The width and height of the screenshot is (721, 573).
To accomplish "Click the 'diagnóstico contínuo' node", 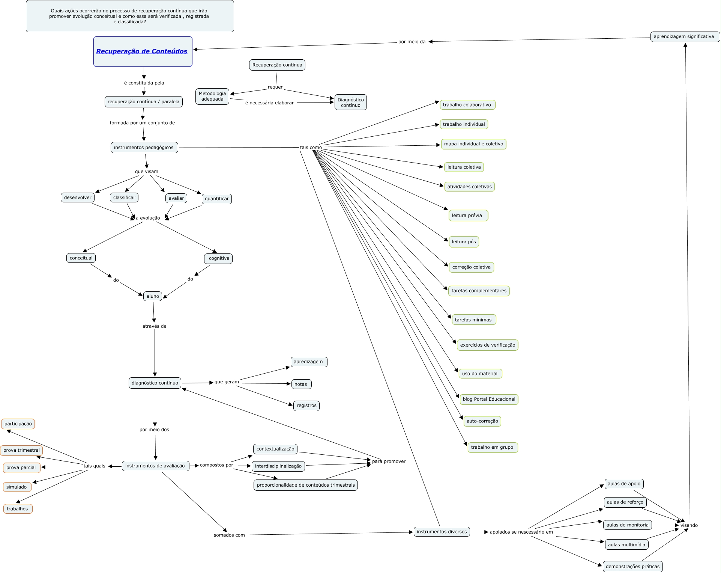I will point(155,383).
